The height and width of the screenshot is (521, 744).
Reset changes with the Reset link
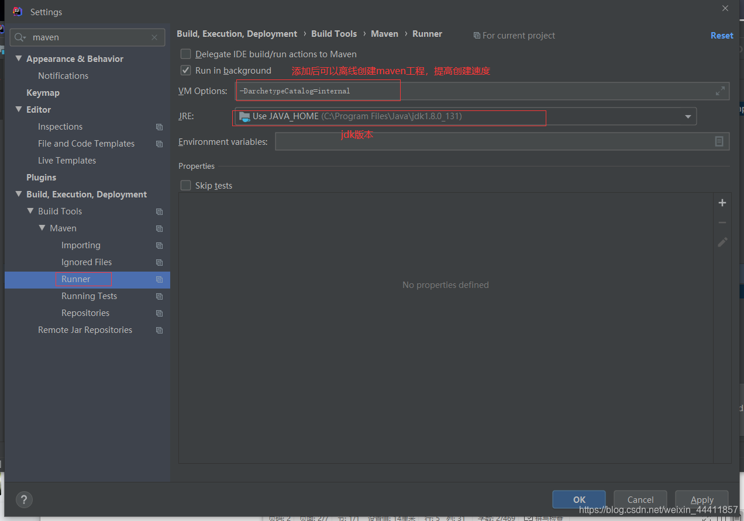[x=722, y=36]
